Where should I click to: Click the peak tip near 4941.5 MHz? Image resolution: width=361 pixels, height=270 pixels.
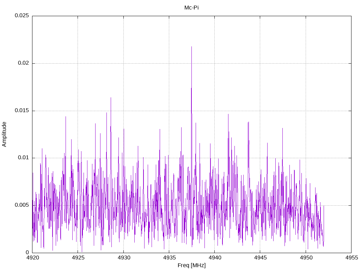228,114
